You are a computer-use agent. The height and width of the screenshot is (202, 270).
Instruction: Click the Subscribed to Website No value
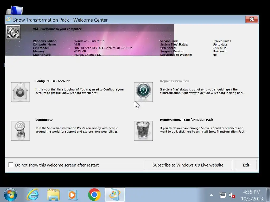coord(215,55)
